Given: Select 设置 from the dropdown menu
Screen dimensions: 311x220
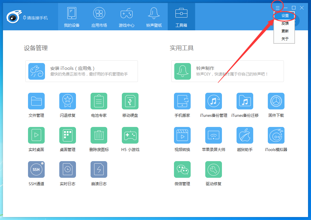Looking at the screenshot, I should 284,16.
